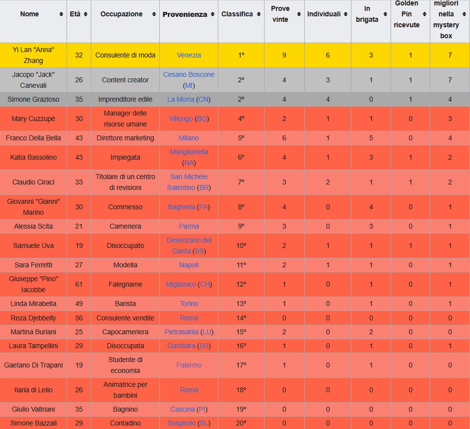
Task: Sort by Occupazione using its arrow icon
Action: pyautogui.click(x=154, y=14)
